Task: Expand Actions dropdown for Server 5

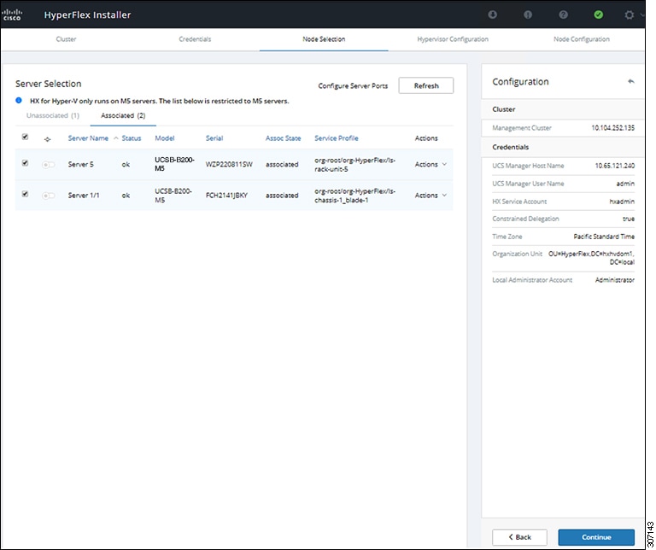Action: tap(430, 164)
